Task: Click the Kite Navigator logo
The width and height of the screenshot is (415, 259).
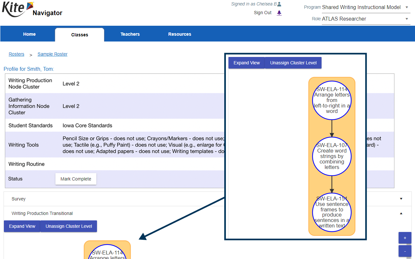Action: coord(32,9)
